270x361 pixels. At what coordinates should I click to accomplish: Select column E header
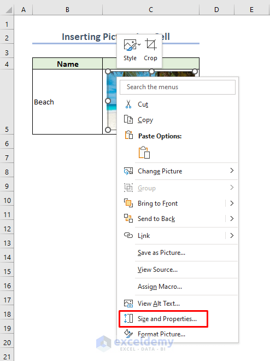tap(251, 10)
